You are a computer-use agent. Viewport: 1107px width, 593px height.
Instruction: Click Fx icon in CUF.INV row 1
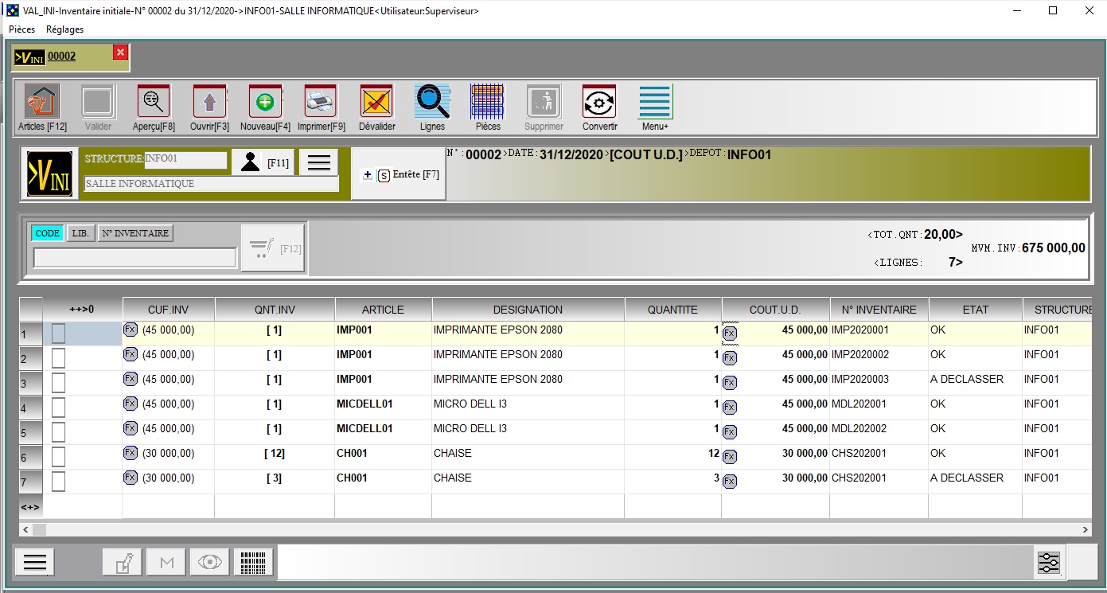tap(131, 329)
